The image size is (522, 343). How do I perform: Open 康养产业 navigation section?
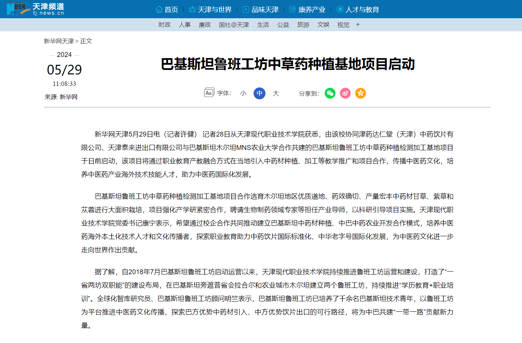click(308, 9)
